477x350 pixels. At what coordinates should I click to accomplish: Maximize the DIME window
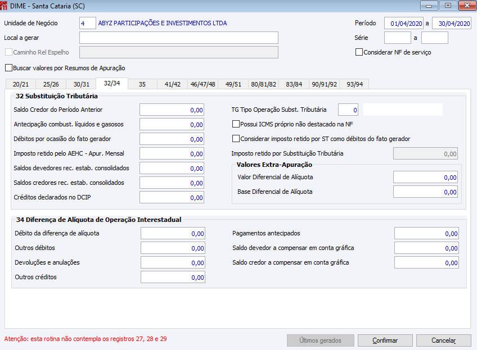coord(448,6)
